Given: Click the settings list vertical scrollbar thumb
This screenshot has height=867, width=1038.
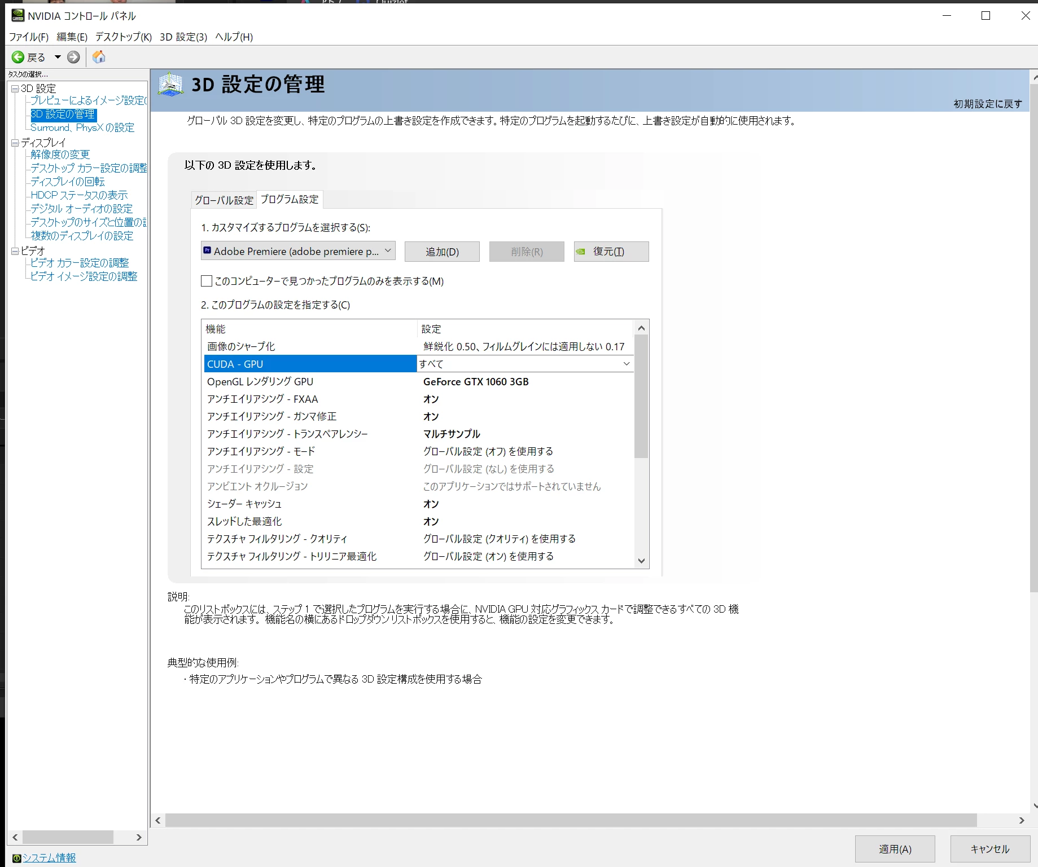Looking at the screenshot, I should pos(641,397).
